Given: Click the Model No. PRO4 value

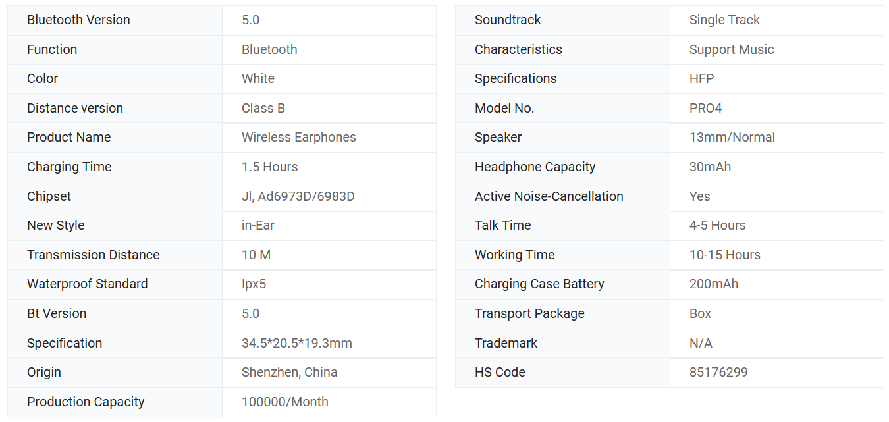Looking at the screenshot, I should tap(705, 108).
